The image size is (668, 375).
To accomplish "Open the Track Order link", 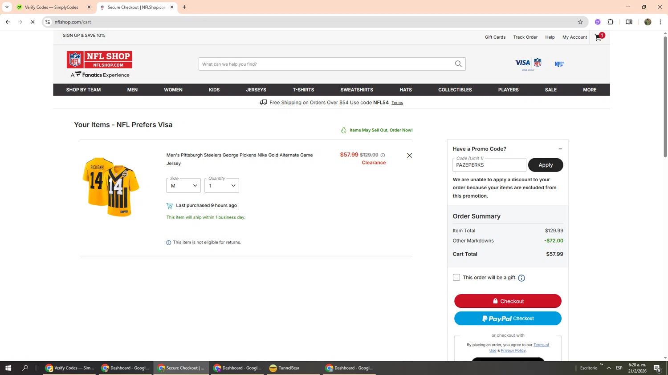I will point(525,37).
